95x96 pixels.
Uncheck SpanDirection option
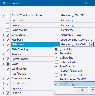click(x=56, y=66)
